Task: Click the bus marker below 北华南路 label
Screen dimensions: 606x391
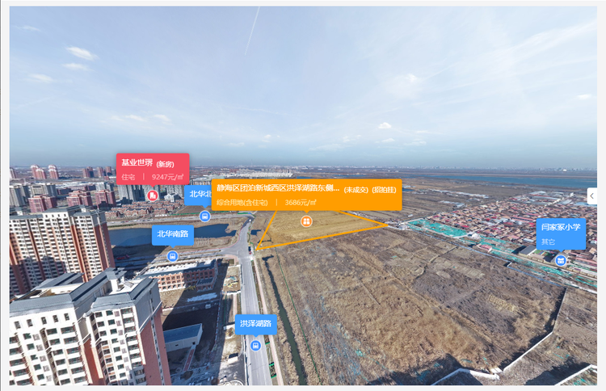Action: coord(172,256)
